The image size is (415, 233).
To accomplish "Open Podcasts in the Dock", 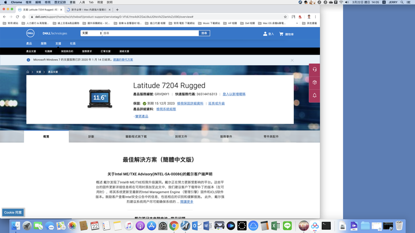I will 140,226.
